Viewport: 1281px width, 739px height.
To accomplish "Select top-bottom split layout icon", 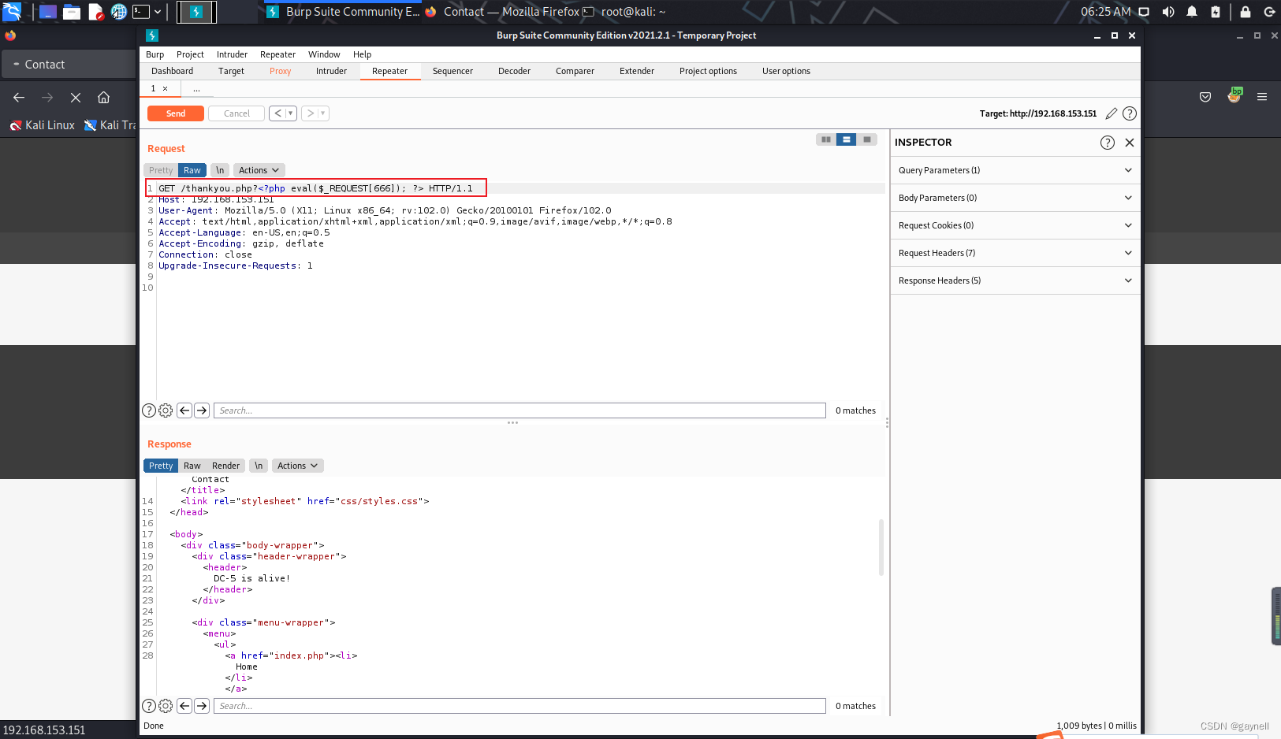I will click(x=847, y=139).
